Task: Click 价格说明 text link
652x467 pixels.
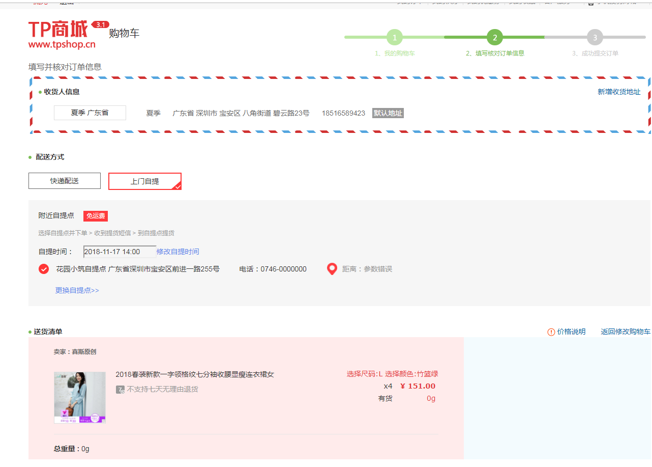Action: tap(571, 332)
